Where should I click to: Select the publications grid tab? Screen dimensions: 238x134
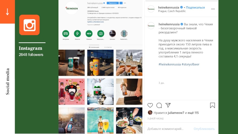94,47
